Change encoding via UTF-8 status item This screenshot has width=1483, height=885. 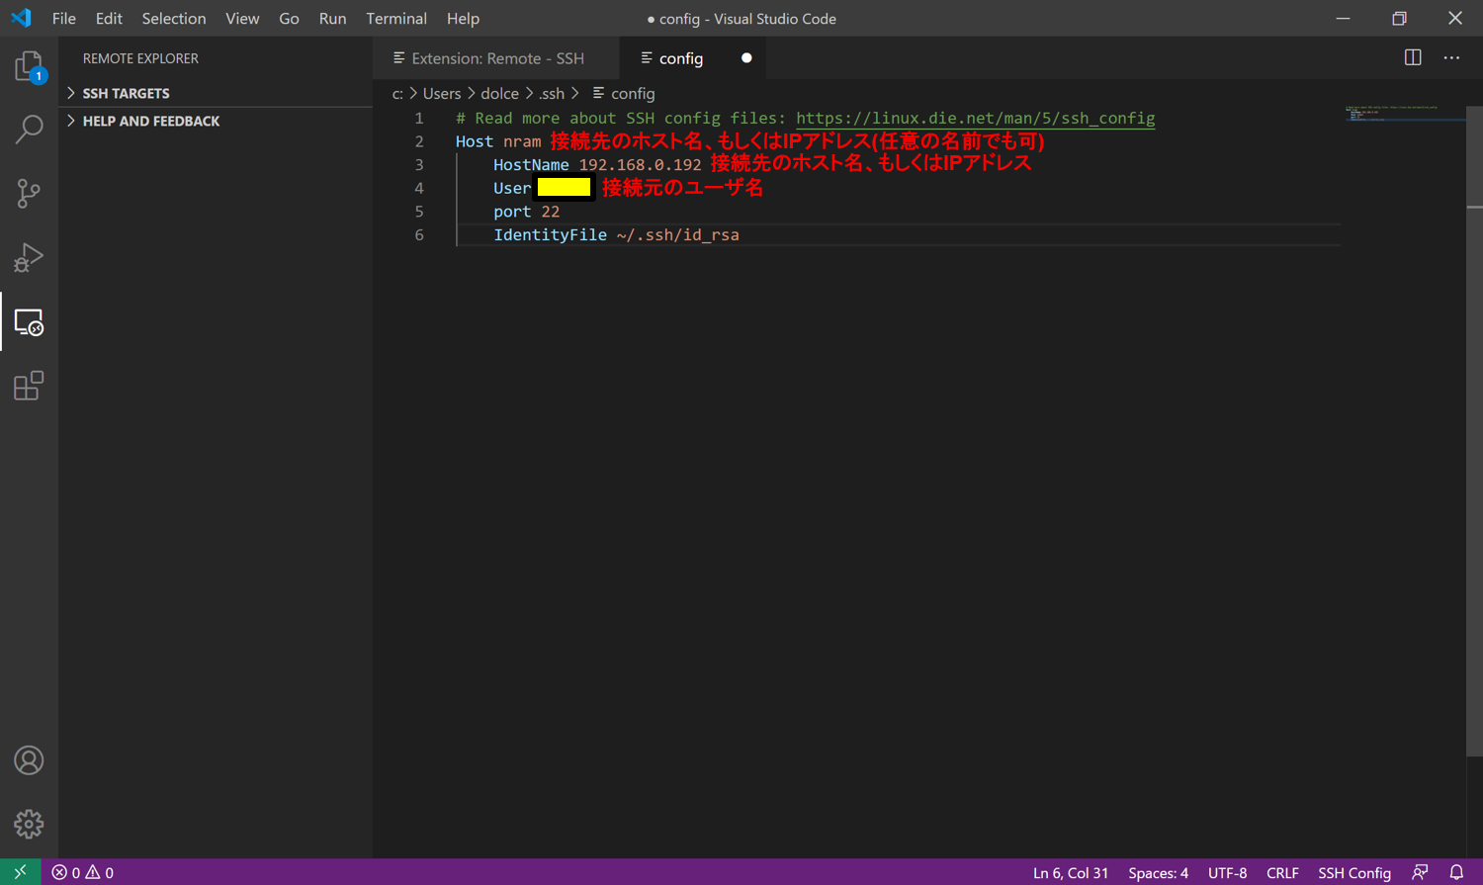pos(1227,872)
